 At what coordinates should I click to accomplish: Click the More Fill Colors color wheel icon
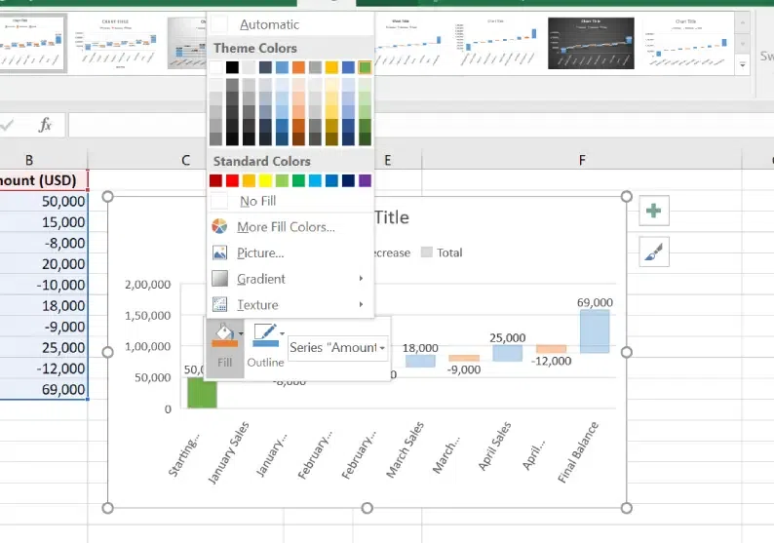[x=220, y=227]
